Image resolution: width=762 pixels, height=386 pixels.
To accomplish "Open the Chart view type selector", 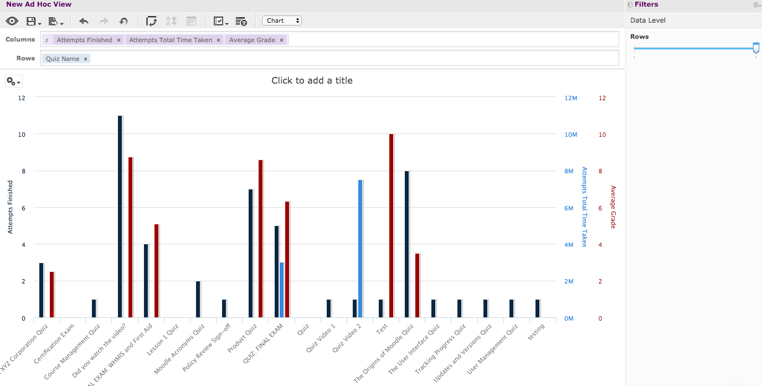I will 282,20.
